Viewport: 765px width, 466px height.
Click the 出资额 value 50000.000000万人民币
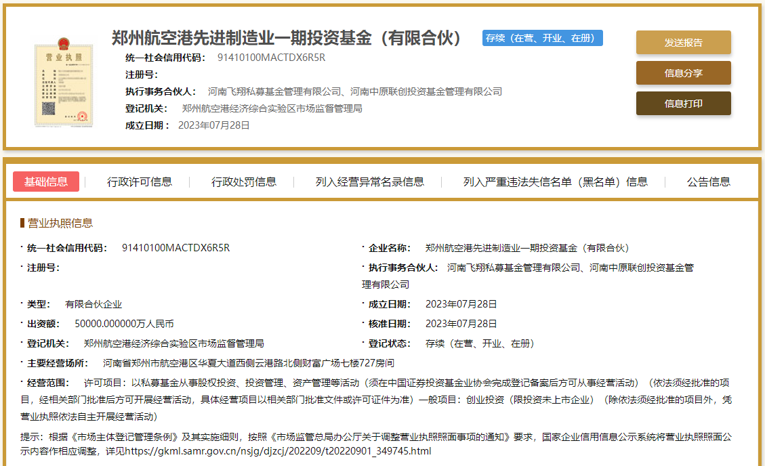(x=124, y=324)
